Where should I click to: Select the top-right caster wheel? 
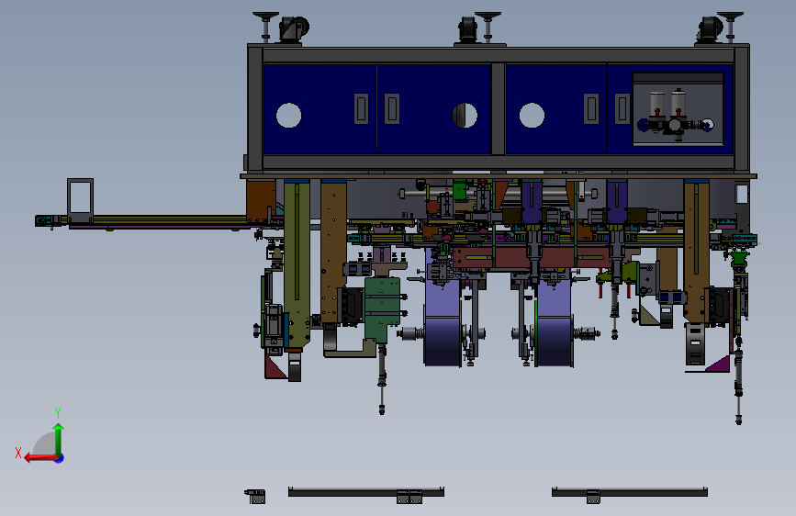(709, 29)
